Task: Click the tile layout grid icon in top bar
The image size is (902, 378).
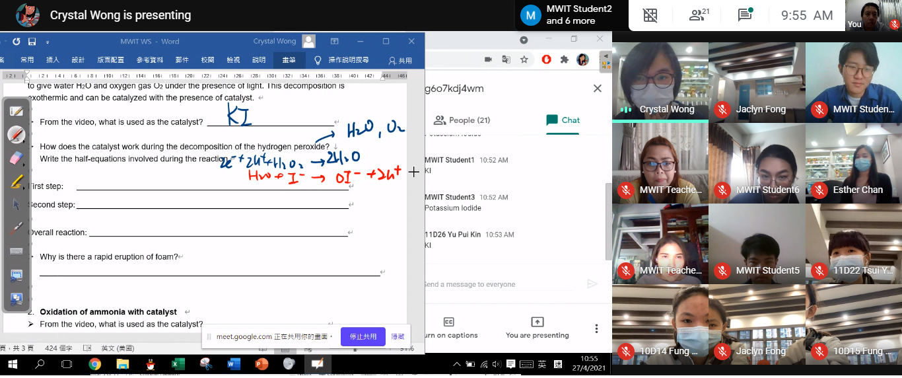Action: (650, 15)
